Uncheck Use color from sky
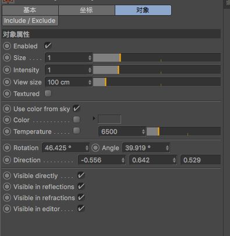The height and width of the screenshot is (236, 230). [76, 109]
